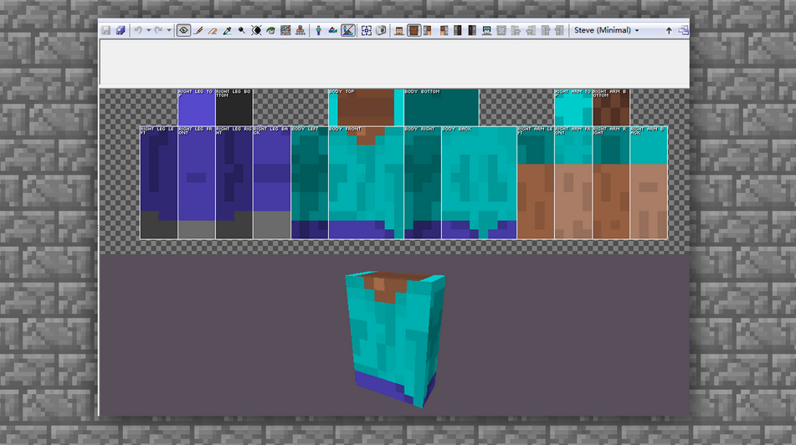Toggle right leg visibility
Viewport: 796px width, 445px height.
(x=472, y=30)
